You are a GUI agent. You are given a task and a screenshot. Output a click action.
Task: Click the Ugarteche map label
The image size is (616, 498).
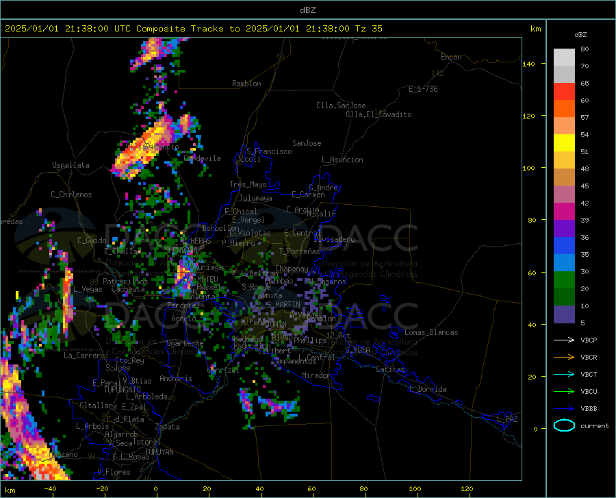[185, 343]
